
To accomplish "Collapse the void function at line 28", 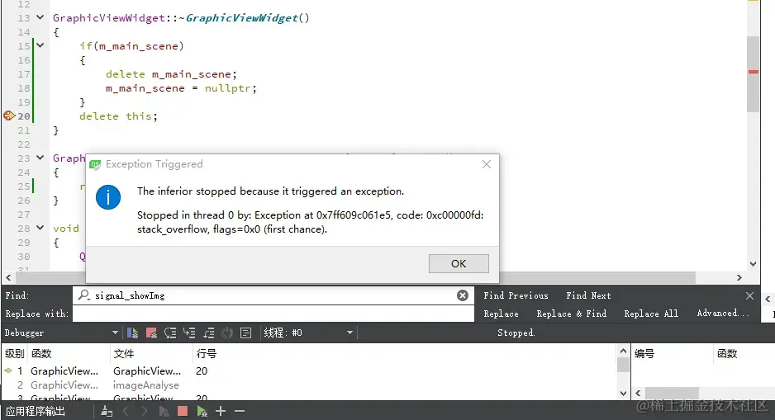I will pos(40,228).
